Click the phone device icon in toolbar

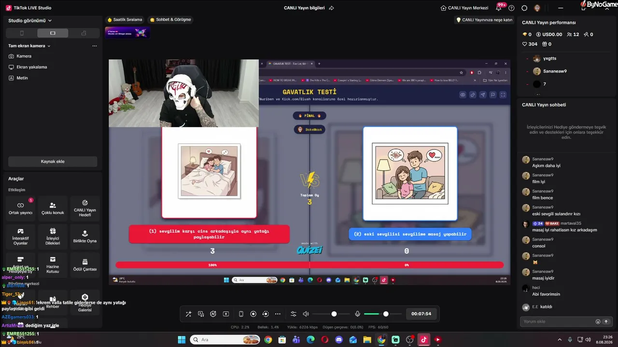point(241,314)
